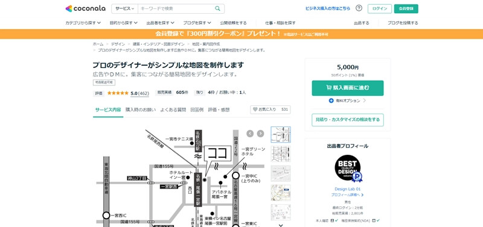Open the 評価・感想 tab

tap(219, 110)
